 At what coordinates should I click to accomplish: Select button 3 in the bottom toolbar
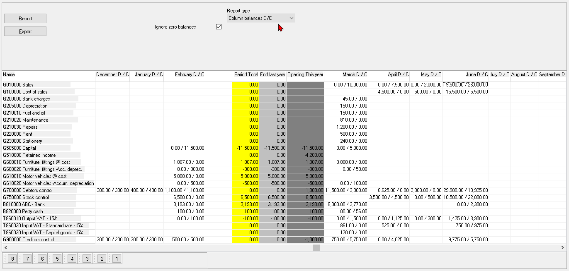[87, 259]
